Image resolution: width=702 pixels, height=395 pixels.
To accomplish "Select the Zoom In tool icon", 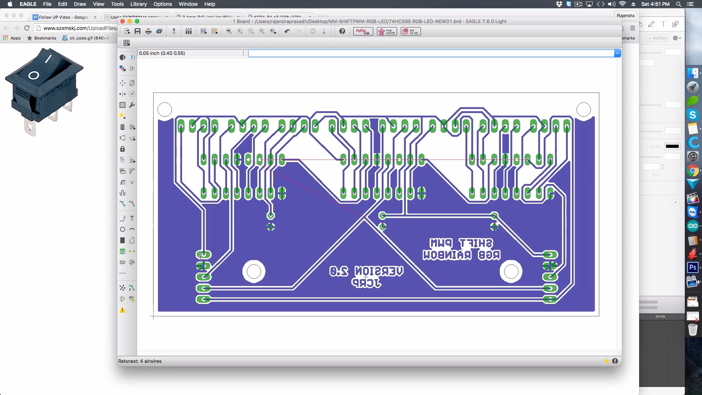I will point(239,31).
